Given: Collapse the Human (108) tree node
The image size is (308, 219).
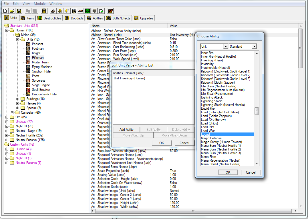Looking at the screenshot, I should click(7, 30).
